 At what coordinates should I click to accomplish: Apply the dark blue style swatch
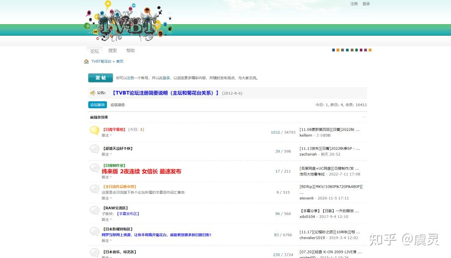[x=334, y=50]
